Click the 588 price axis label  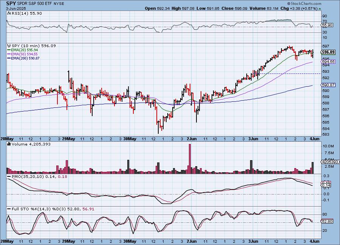pyautogui.click(x=326, y=103)
